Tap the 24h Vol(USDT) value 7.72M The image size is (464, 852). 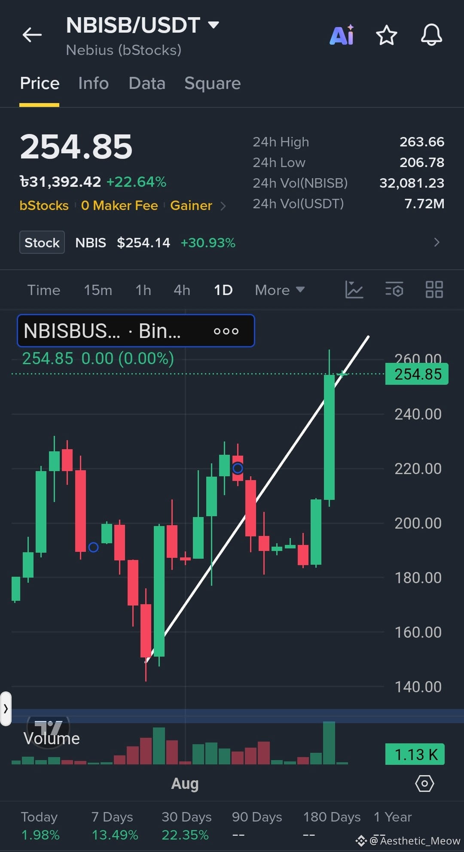coord(424,204)
